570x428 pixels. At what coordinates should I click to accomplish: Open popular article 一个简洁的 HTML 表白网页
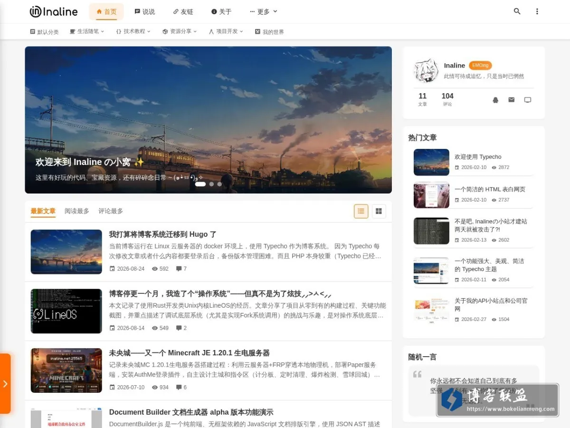coord(490,189)
